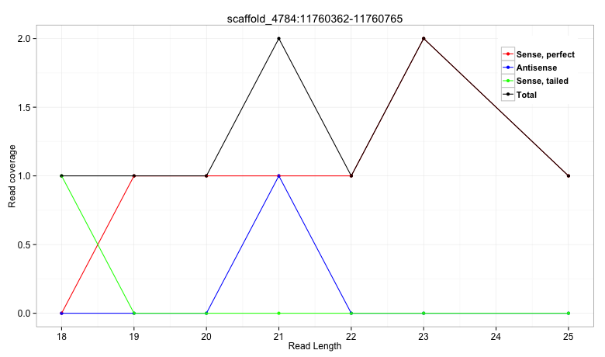This screenshot has height=357, width=605.
Task: Click the blue Antisense legend marker
Action: 508,68
